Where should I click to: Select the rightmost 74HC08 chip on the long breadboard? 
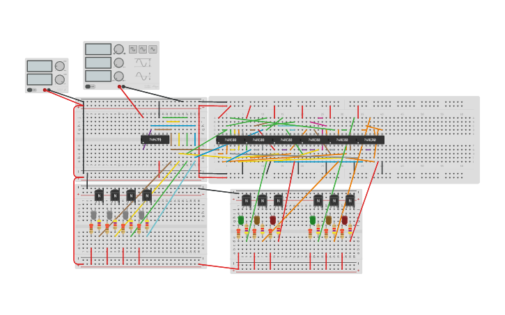tap(370, 140)
